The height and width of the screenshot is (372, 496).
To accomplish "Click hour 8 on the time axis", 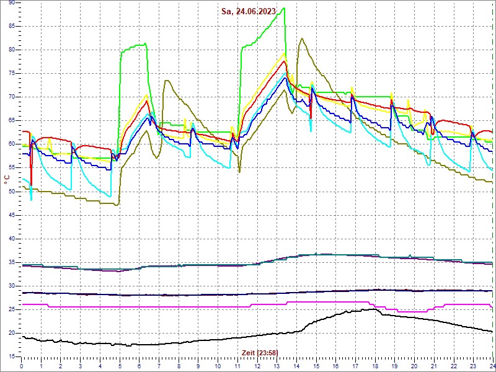I will pyautogui.click(x=179, y=365).
